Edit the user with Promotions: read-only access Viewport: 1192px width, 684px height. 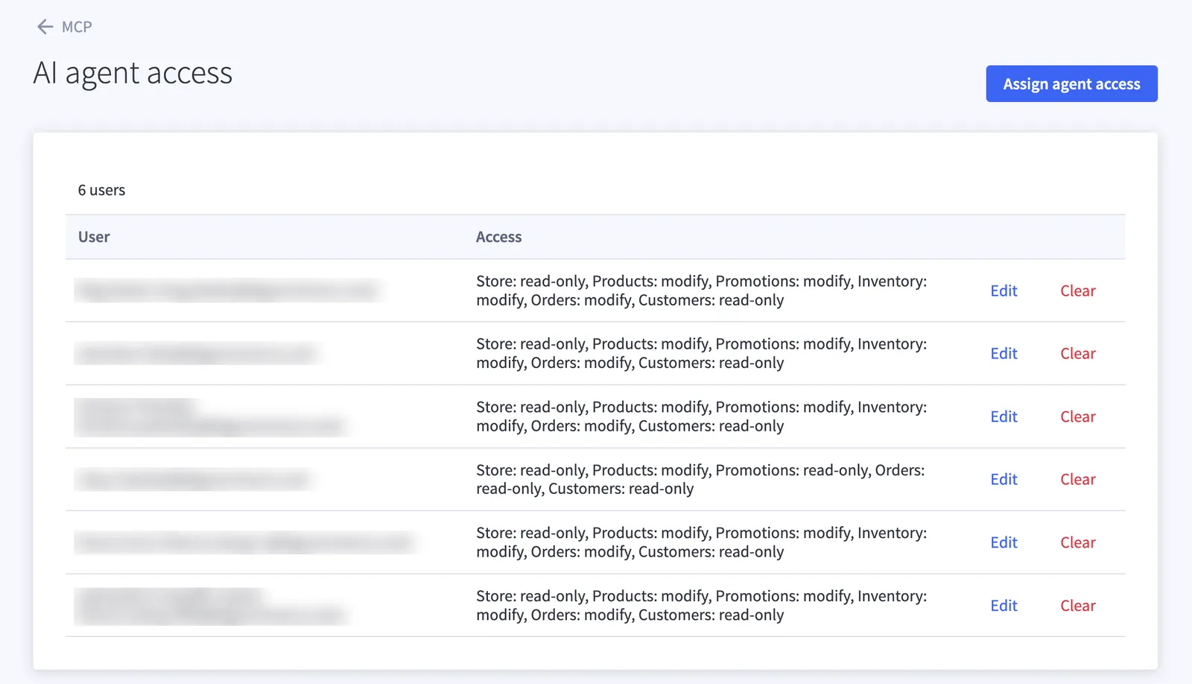coord(1004,479)
